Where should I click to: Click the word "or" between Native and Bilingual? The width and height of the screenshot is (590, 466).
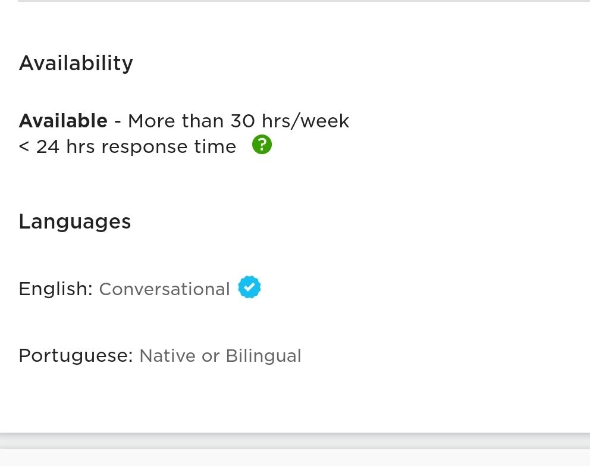(211, 356)
